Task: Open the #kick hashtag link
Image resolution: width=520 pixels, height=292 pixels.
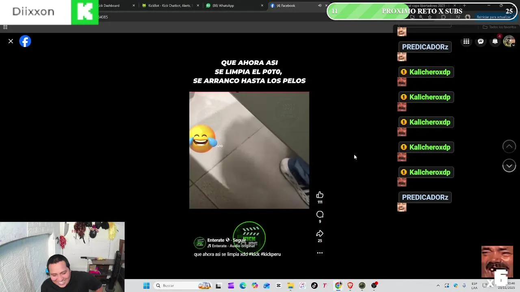Action: 254,254
